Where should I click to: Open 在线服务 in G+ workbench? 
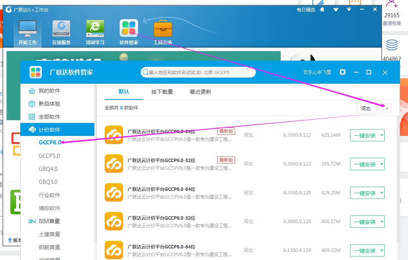pyautogui.click(x=61, y=33)
